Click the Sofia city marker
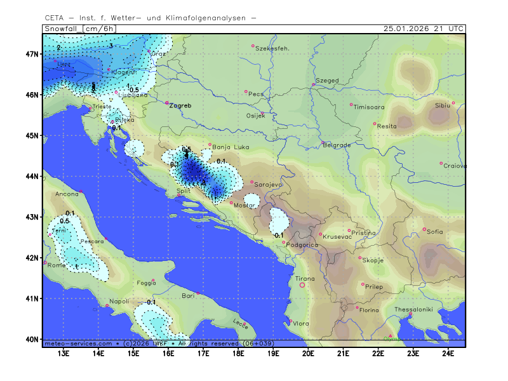 click(425, 229)
